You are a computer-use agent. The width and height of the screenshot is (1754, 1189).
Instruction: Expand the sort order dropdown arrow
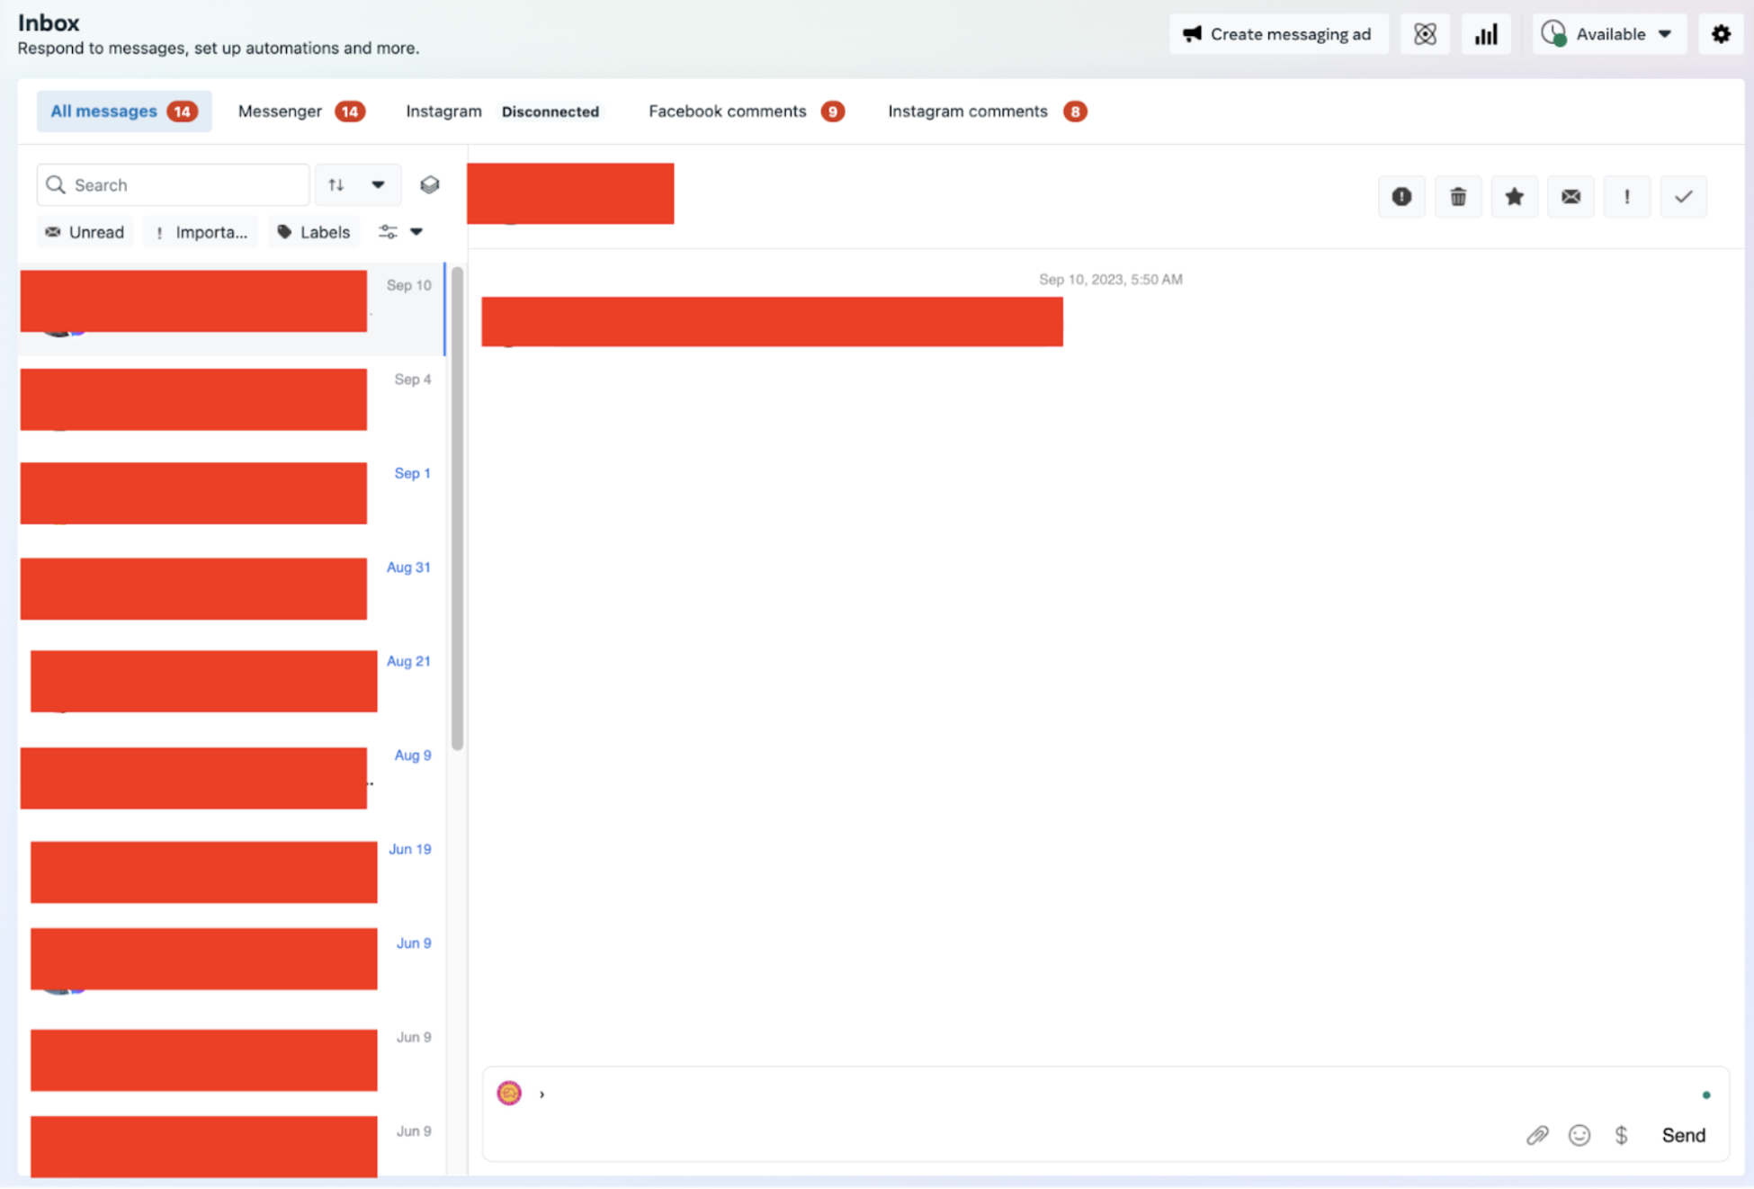click(378, 184)
